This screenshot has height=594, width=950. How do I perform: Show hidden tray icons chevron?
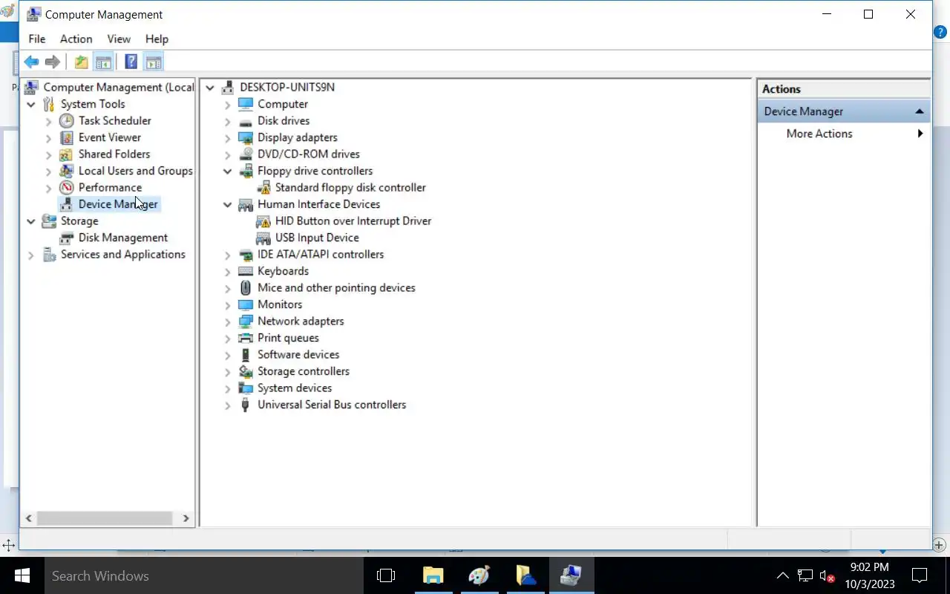pos(782,575)
